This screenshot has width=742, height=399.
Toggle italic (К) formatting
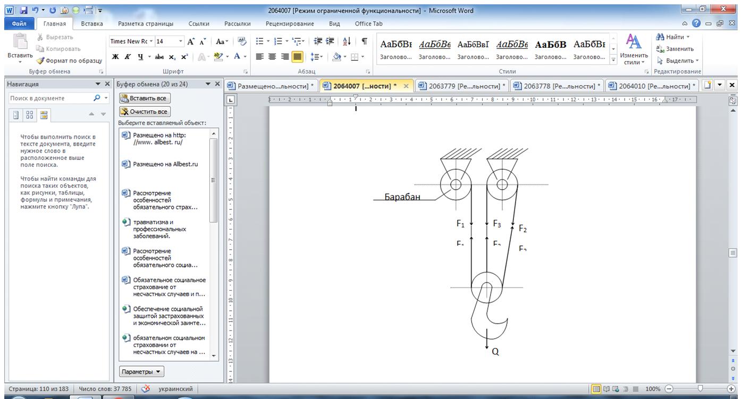coord(128,57)
